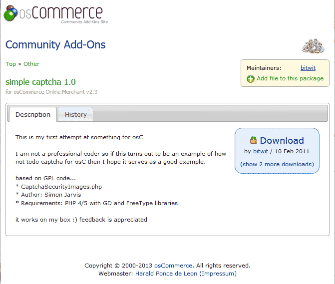Open maintainer bitwit's profile link
The width and height of the screenshot is (335, 284).
tap(308, 68)
